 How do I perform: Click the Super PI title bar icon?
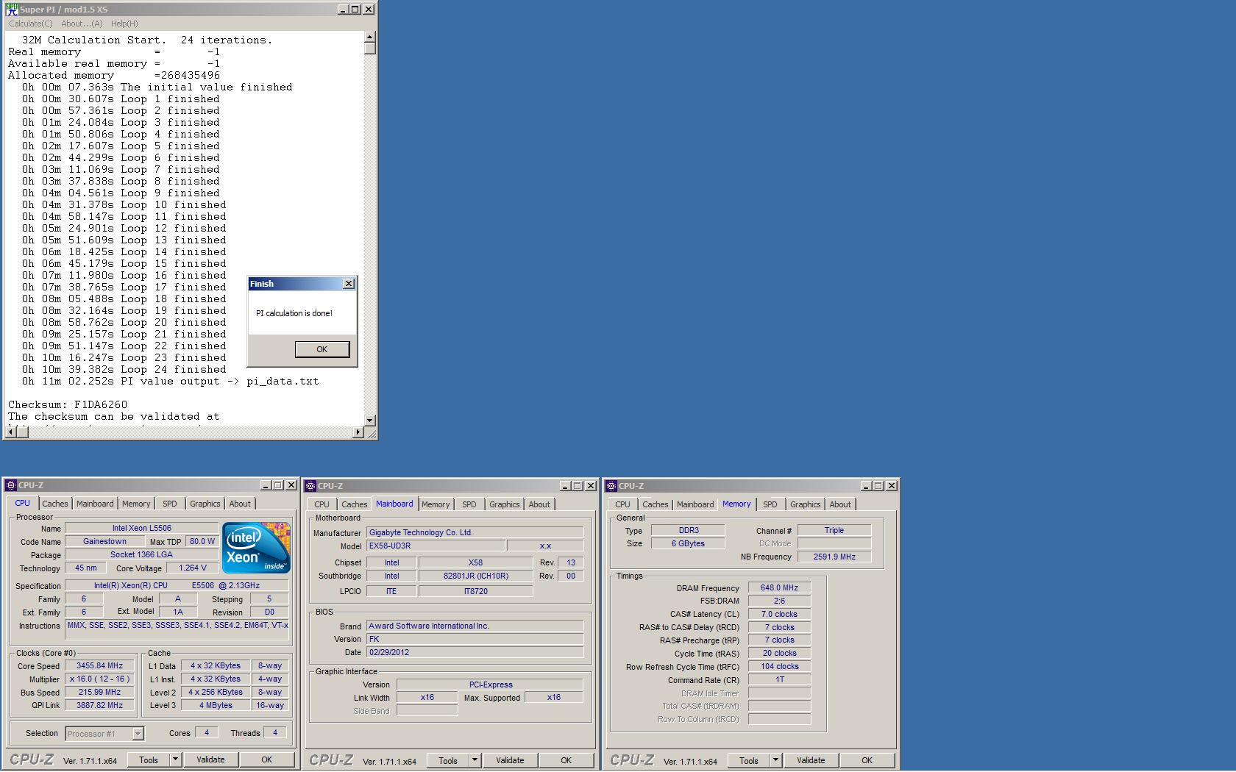[x=11, y=9]
